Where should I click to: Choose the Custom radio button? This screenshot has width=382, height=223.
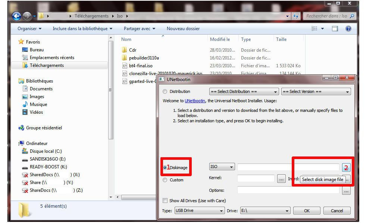point(165,180)
